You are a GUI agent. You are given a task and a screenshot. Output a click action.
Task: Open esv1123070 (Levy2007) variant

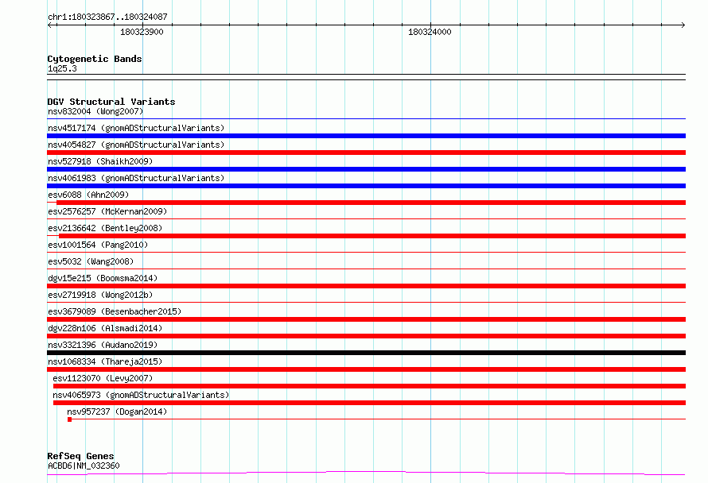tap(103, 378)
